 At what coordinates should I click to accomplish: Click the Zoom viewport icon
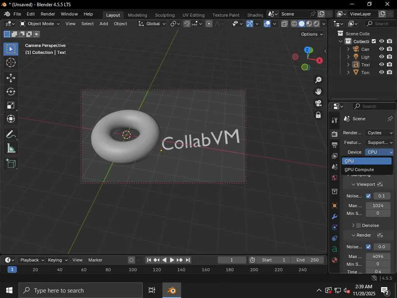(x=318, y=80)
